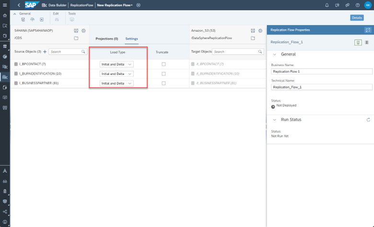Image resolution: width=374 pixels, height=227 pixels.
Task: Enable Truncate for I_BPCONTACT
Action: [164, 64]
